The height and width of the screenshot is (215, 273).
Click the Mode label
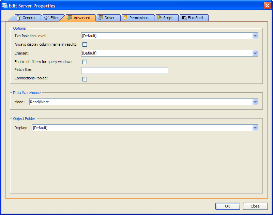19,102
